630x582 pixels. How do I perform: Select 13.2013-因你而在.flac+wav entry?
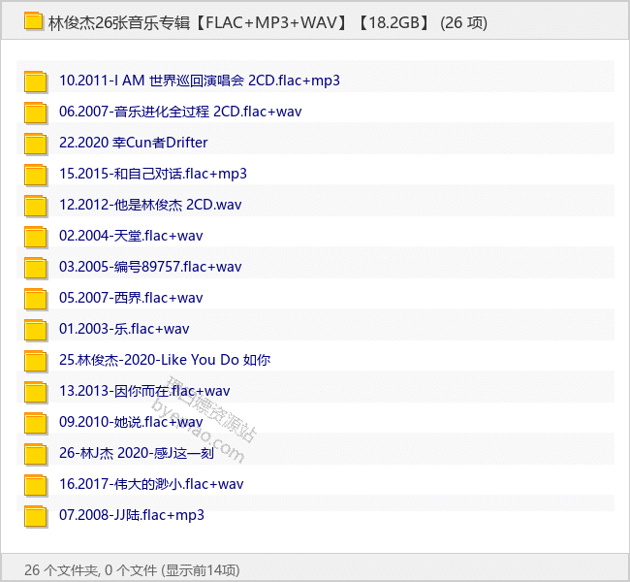click(144, 391)
